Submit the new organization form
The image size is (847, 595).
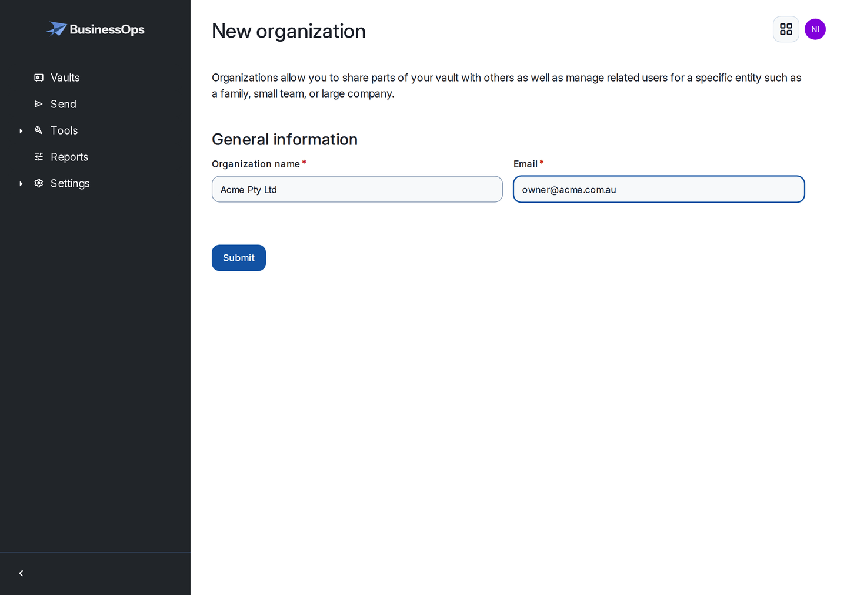(239, 258)
